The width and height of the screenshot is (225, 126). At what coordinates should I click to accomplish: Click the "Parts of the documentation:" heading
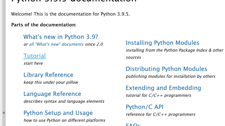pos(44,25)
